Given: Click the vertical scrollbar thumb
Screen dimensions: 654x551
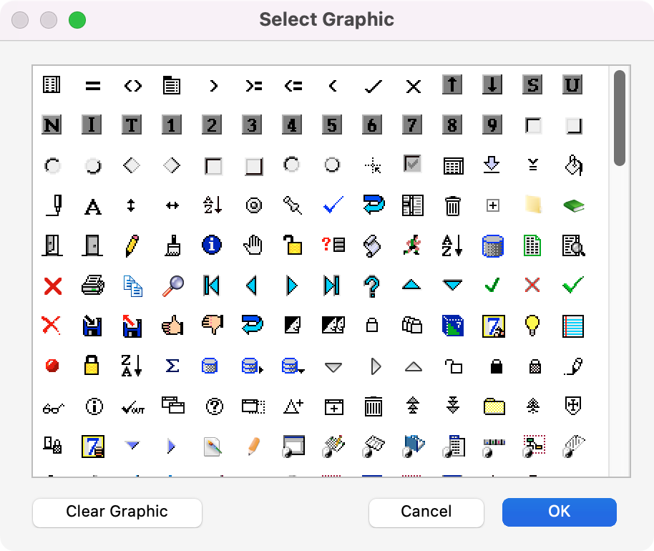Looking at the screenshot, I should coord(620,118).
